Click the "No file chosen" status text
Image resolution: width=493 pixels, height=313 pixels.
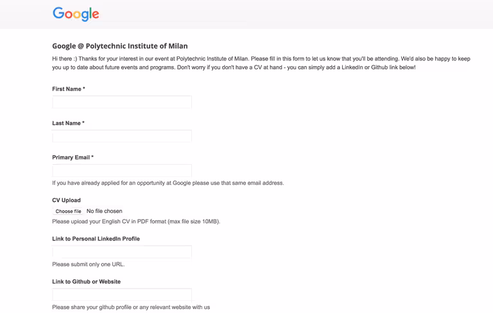pos(105,211)
